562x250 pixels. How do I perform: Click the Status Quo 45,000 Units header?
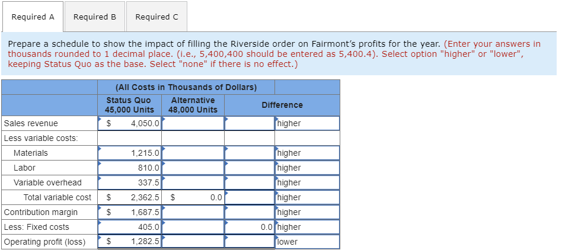click(x=129, y=105)
